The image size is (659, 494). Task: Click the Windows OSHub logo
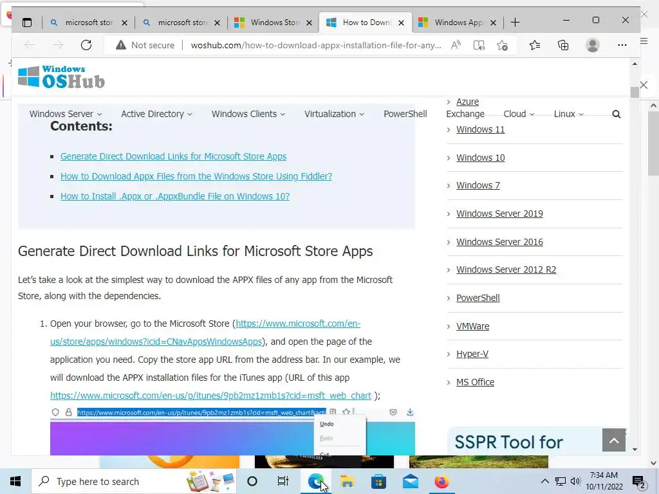[61, 77]
